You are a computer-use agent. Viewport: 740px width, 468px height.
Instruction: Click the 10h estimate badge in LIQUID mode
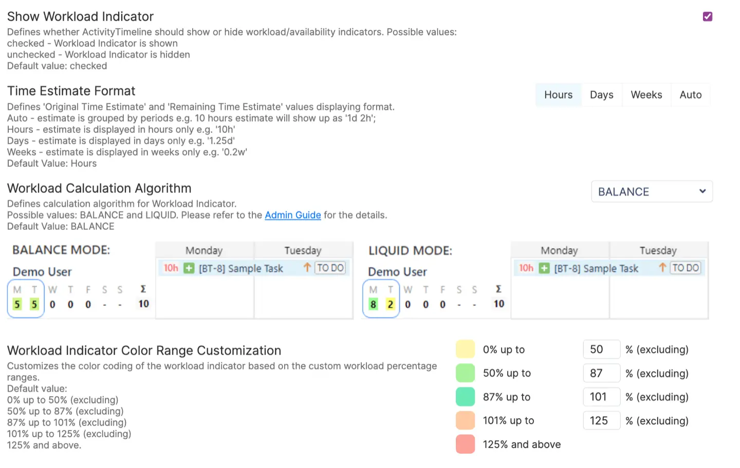[x=526, y=268]
